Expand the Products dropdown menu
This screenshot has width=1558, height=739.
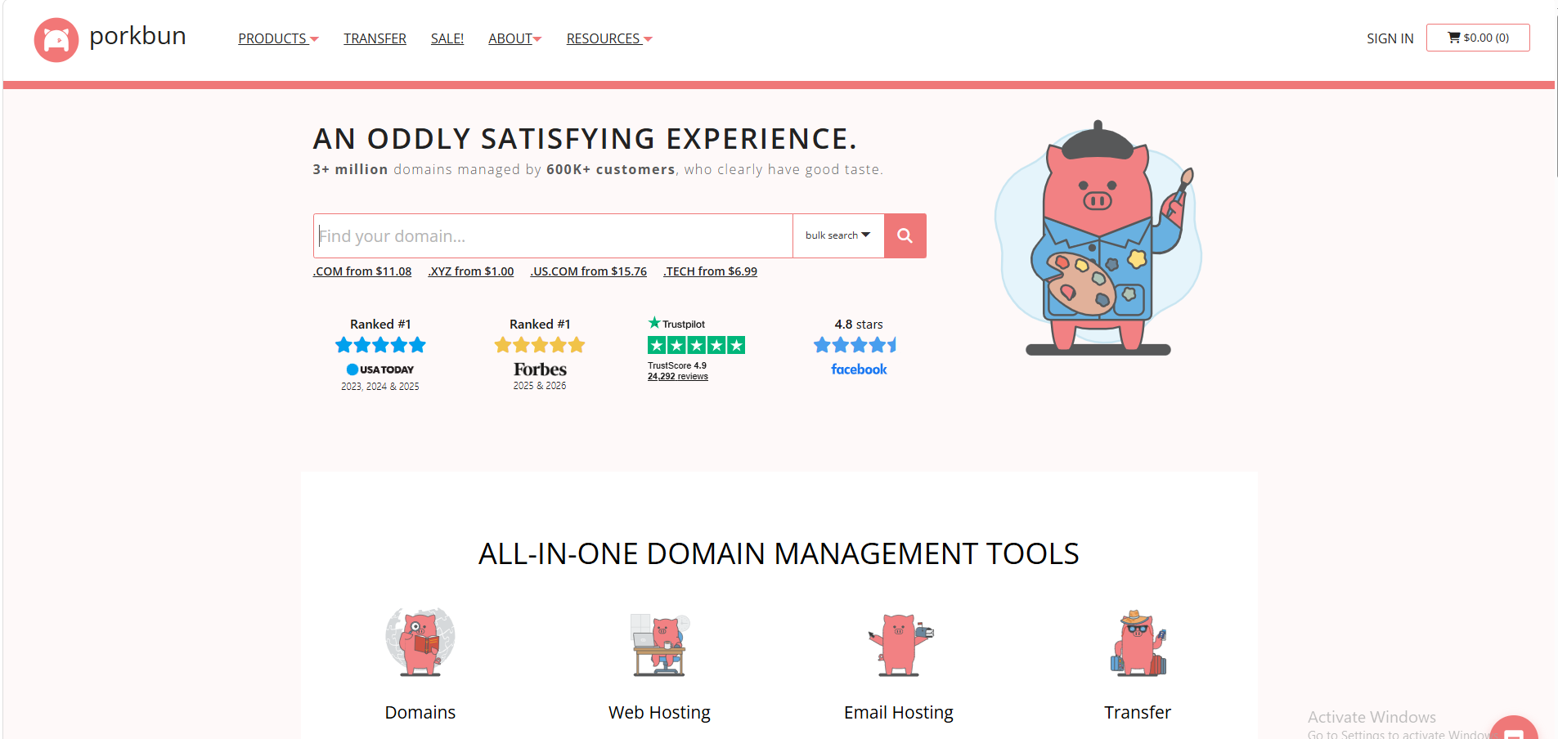[278, 38]
